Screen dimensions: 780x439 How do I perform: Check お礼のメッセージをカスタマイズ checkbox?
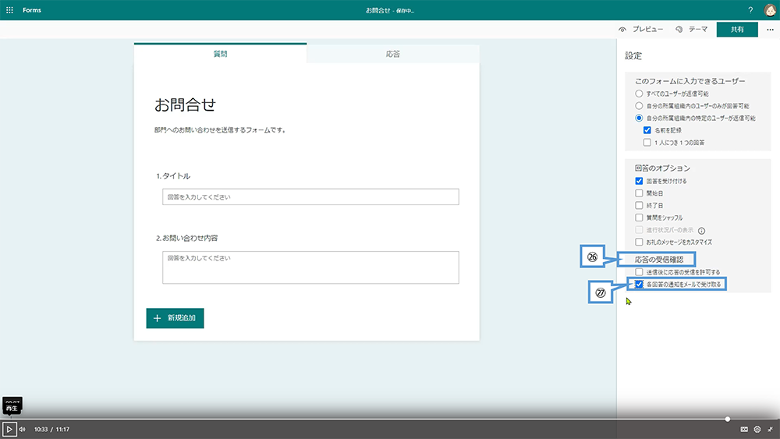point(640,243)
